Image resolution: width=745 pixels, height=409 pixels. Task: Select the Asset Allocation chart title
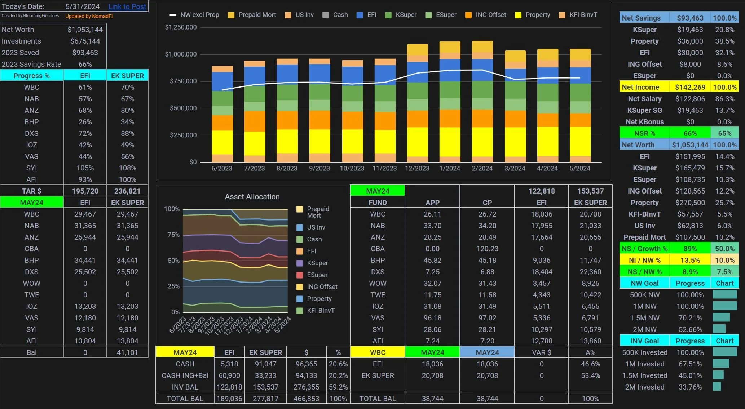tap(252, 196)
